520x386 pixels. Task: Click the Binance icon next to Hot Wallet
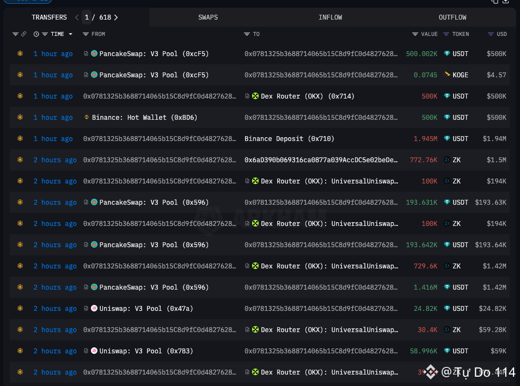click(87, 117)
